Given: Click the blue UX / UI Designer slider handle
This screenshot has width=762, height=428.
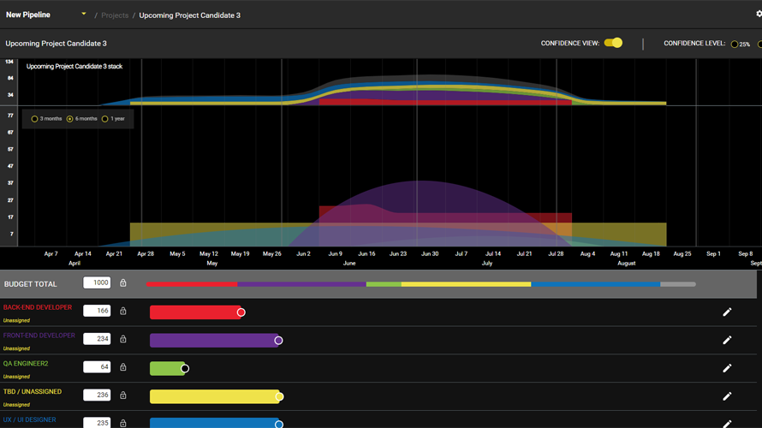Looking at the screenshot, I should point(279,425).
